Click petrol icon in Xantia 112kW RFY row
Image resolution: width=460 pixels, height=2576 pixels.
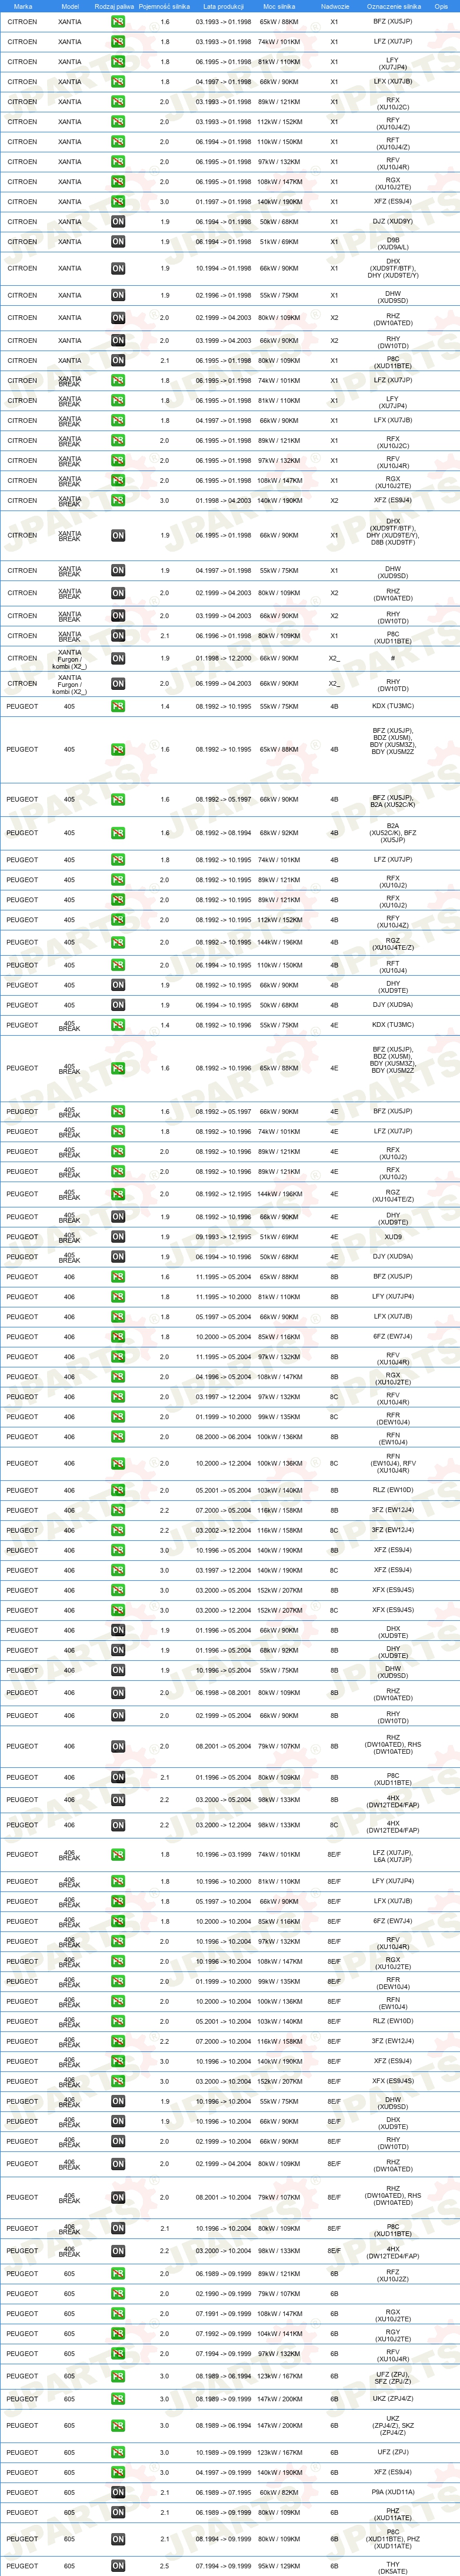(x=118, y=122)
